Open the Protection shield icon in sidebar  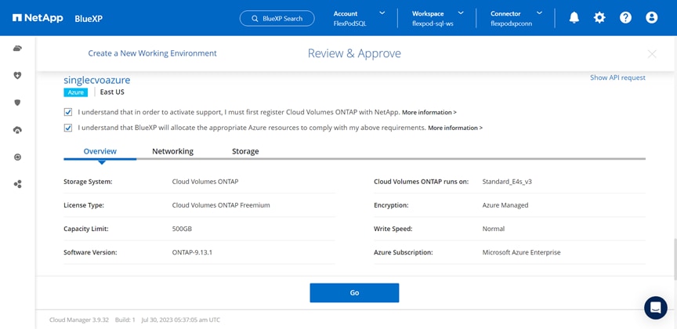pos(17,103)
